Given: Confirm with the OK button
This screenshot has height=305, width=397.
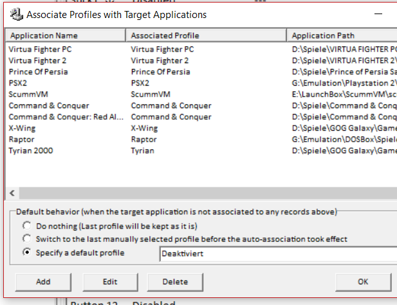Looking at the screenshot, I should (x=363, y=282).
